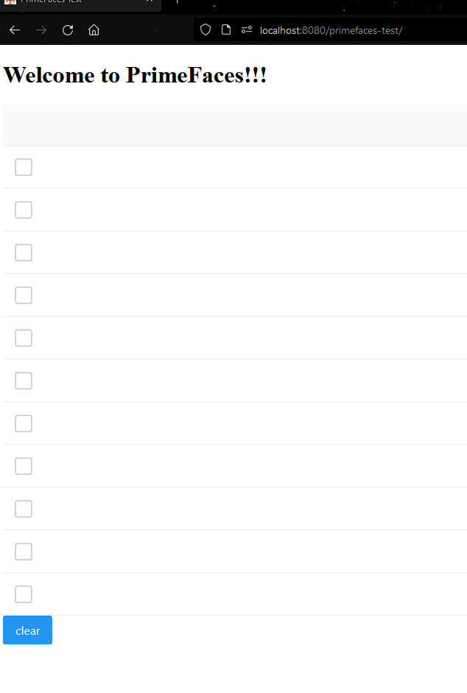Check the second checkbox in the list
This screenshot has height=693, width=467.
tap(23, 210)
